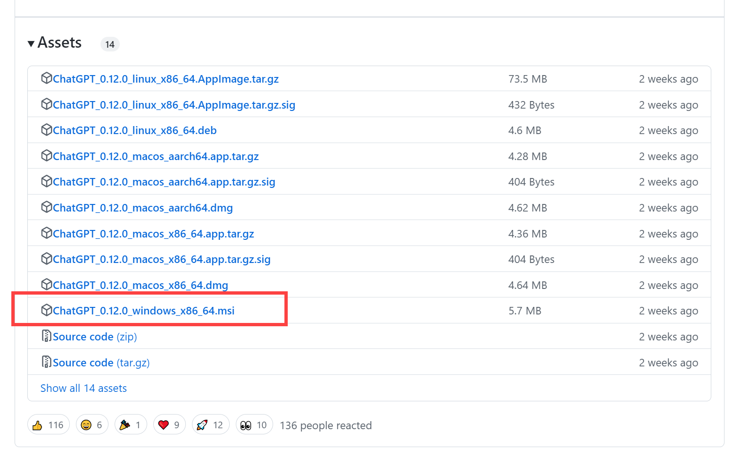The height and width of the screenshot is (466, 741).
Task: Download ChatGPT_0.12.0_macos_aarch64.dmg
Action: (142, 208)
